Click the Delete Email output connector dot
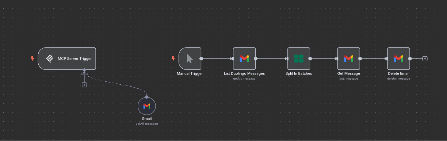This screenshot has height=141, width=447. (x=410, y=59)
